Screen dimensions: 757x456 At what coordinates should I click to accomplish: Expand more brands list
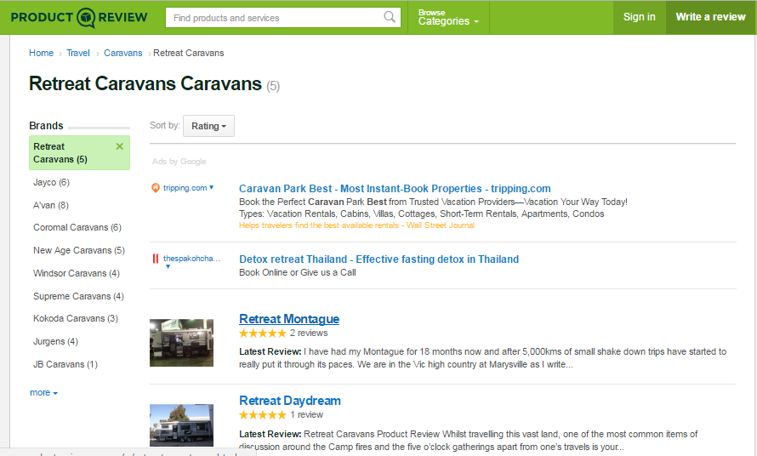click(44, 393)
